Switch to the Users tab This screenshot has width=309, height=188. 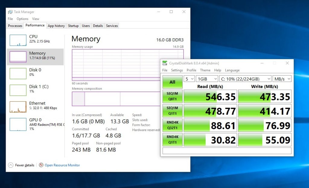click(x=86, y=26)
